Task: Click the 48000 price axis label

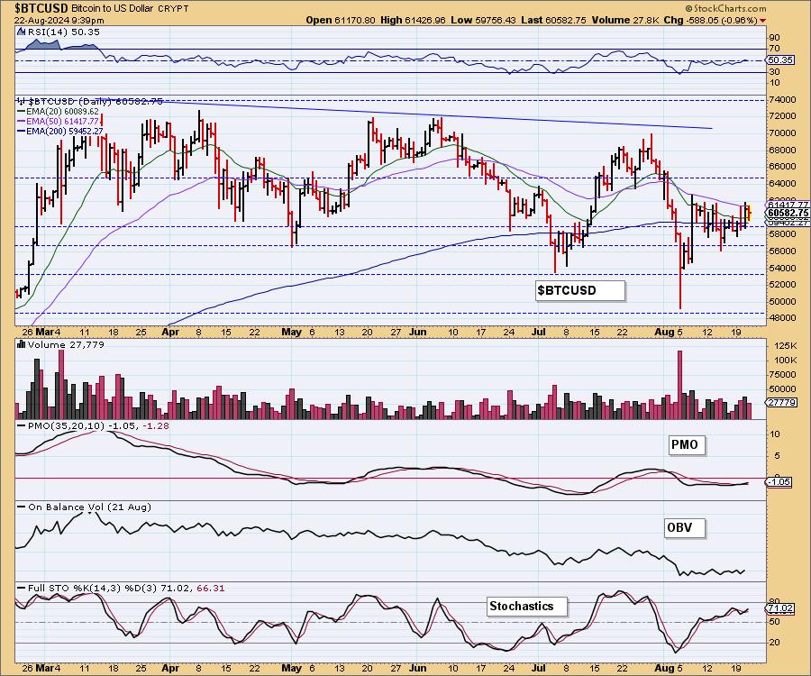Action: click(x=782, y=318)
